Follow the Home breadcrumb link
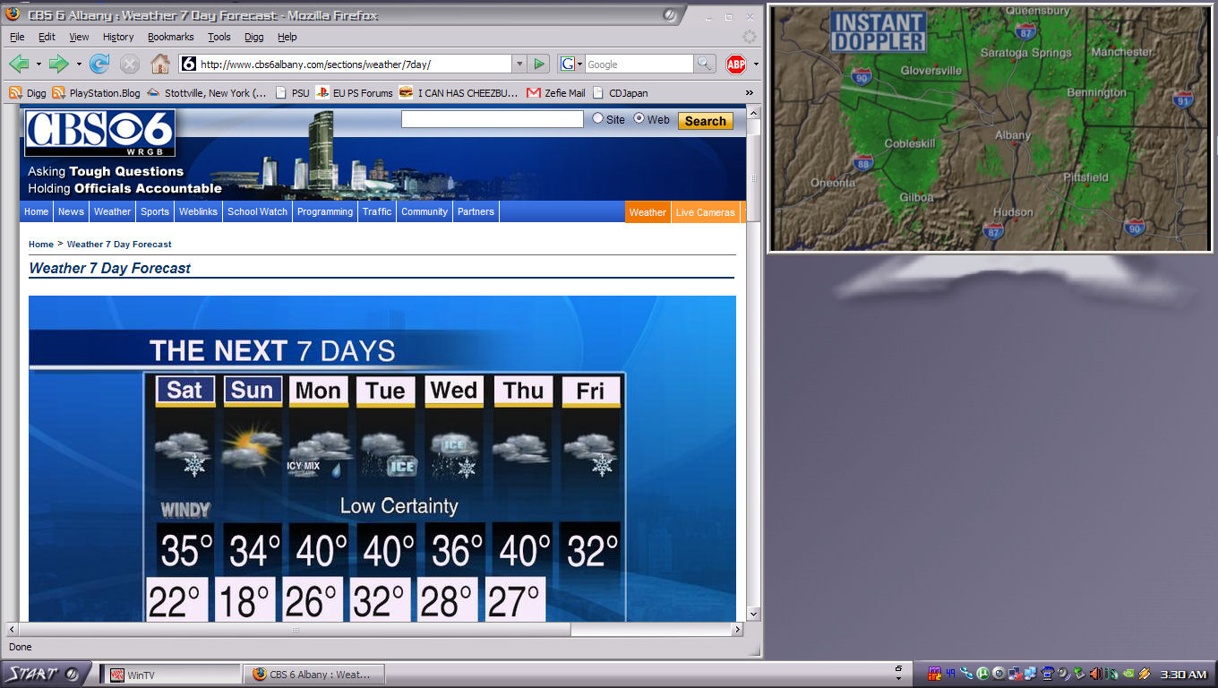 pyautogui.click(x=40, y=244)
